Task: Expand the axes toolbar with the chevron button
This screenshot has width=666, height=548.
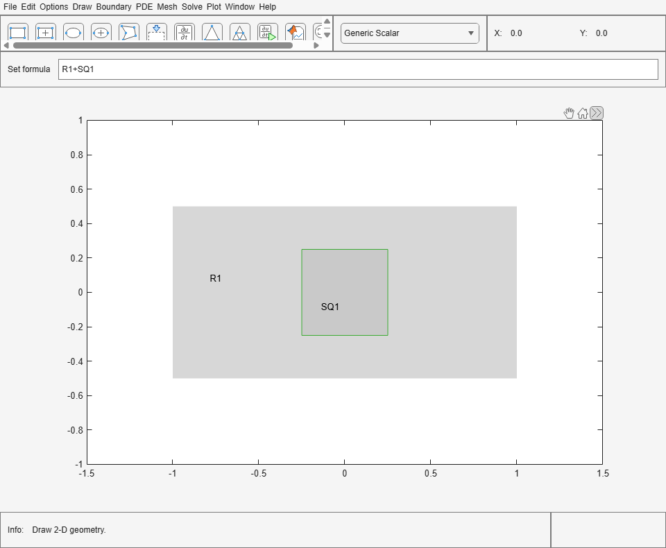Action: (x=595, y=112)
